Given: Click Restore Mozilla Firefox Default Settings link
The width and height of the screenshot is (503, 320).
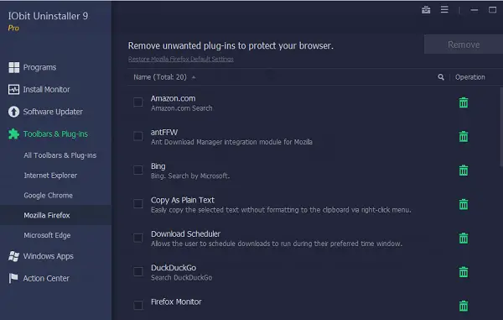Looking at the screenshot, I should [x=181, y=59].
